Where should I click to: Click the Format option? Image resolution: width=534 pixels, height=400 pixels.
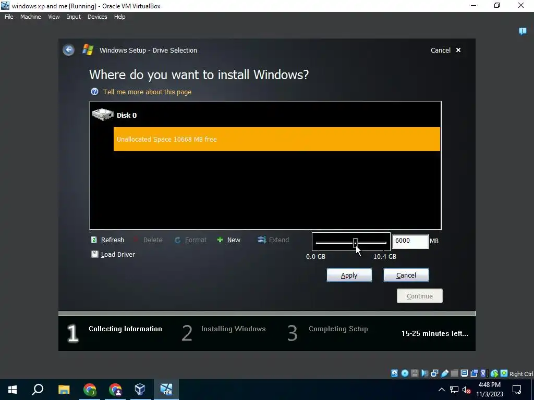coord(196,240)
